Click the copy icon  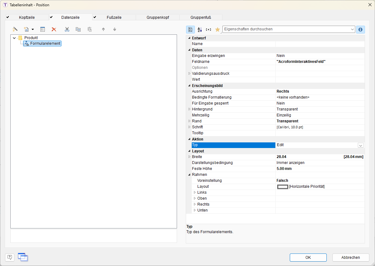[x=78, y=29]
